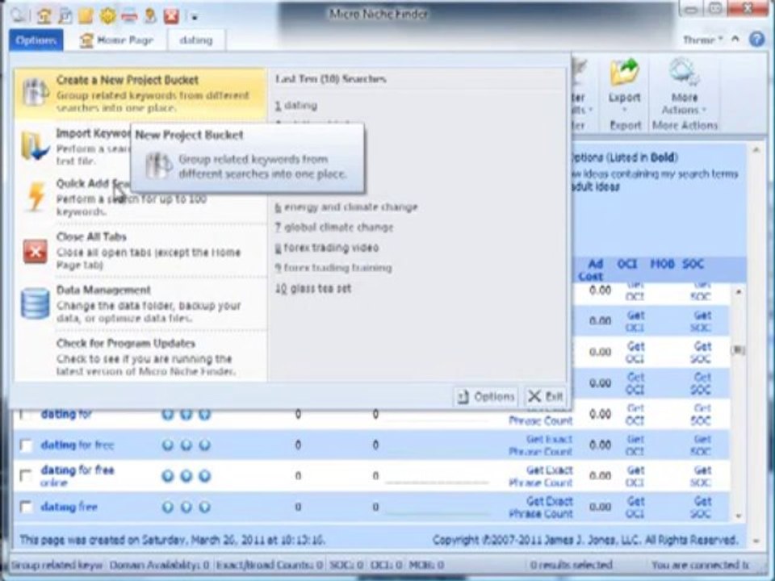Click Get Exact Phrase Count for 'dating for free'
This screenshot has height=581, width=775.
[540, 445]
